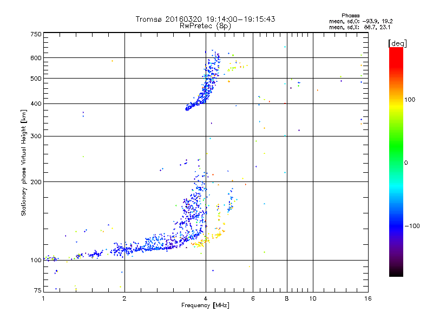Click the y-axis tick label '500'
Viewport: 433px width, 325px height.
pyautogui.click(x=36, y=79)
